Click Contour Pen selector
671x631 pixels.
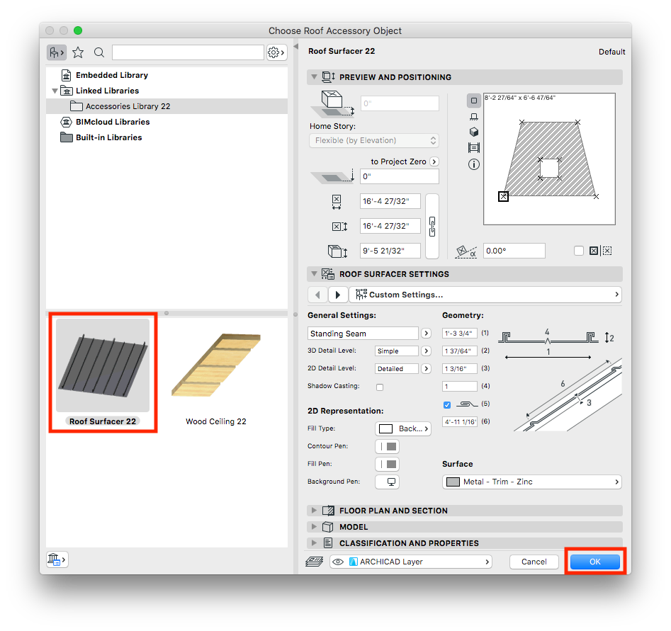[x=388, y=447]
